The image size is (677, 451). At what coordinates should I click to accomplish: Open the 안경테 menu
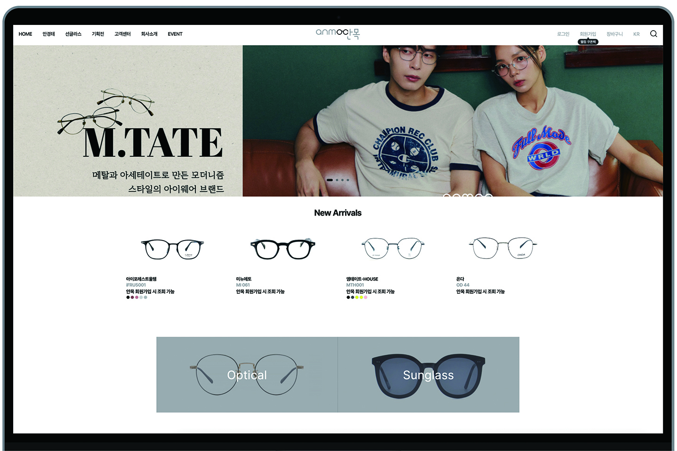(x=48, y=34)
